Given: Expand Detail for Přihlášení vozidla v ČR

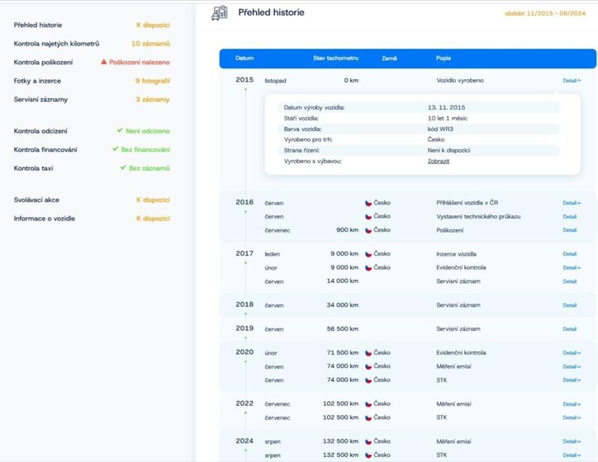Looking at the screenshot, I should coord(572,202).
